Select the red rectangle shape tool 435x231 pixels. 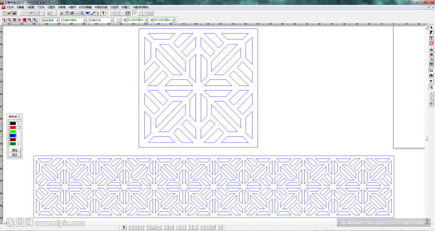pos(431,43)
